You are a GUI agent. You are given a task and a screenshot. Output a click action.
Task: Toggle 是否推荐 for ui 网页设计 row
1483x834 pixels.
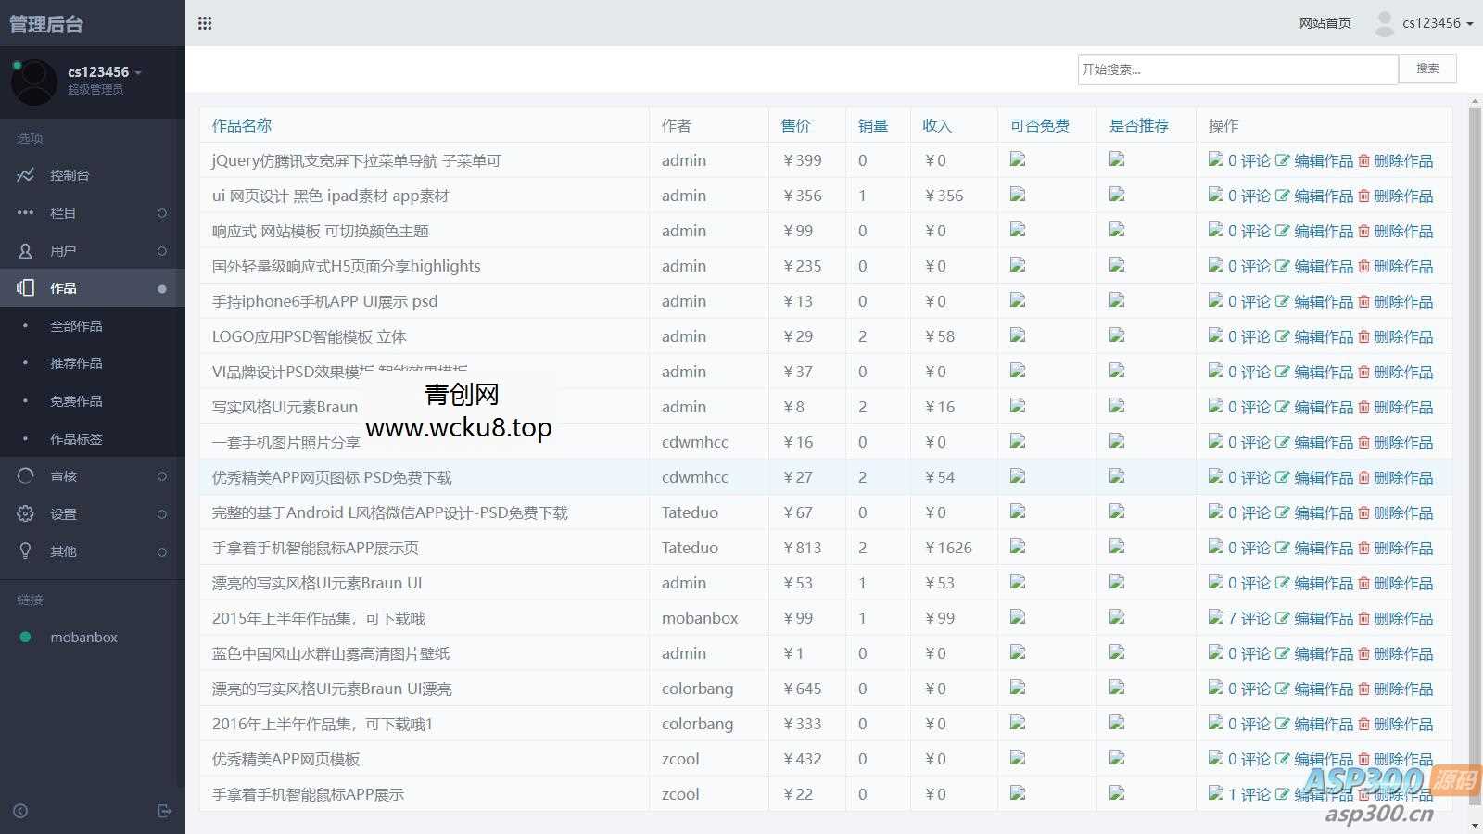[x=1116, y=195]
